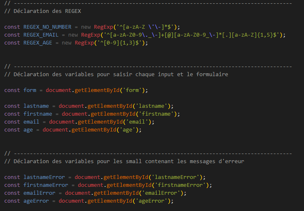Click comment about 'small contenant les messages d'erreur'
304x211 pixels.
click(x=124, y=161)
